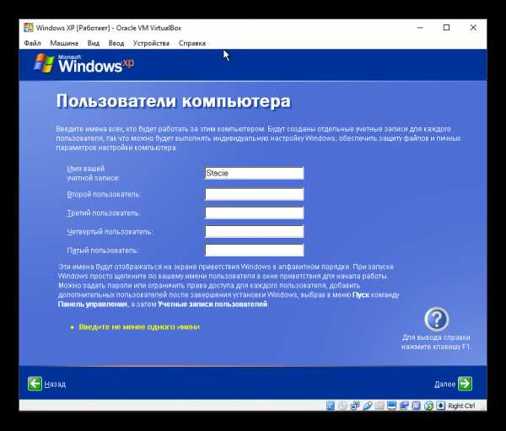The height and width of the screenshot is (431, 506).
Task: Focus the Пятый пользователь input field
Action: (x=254, y=251)
